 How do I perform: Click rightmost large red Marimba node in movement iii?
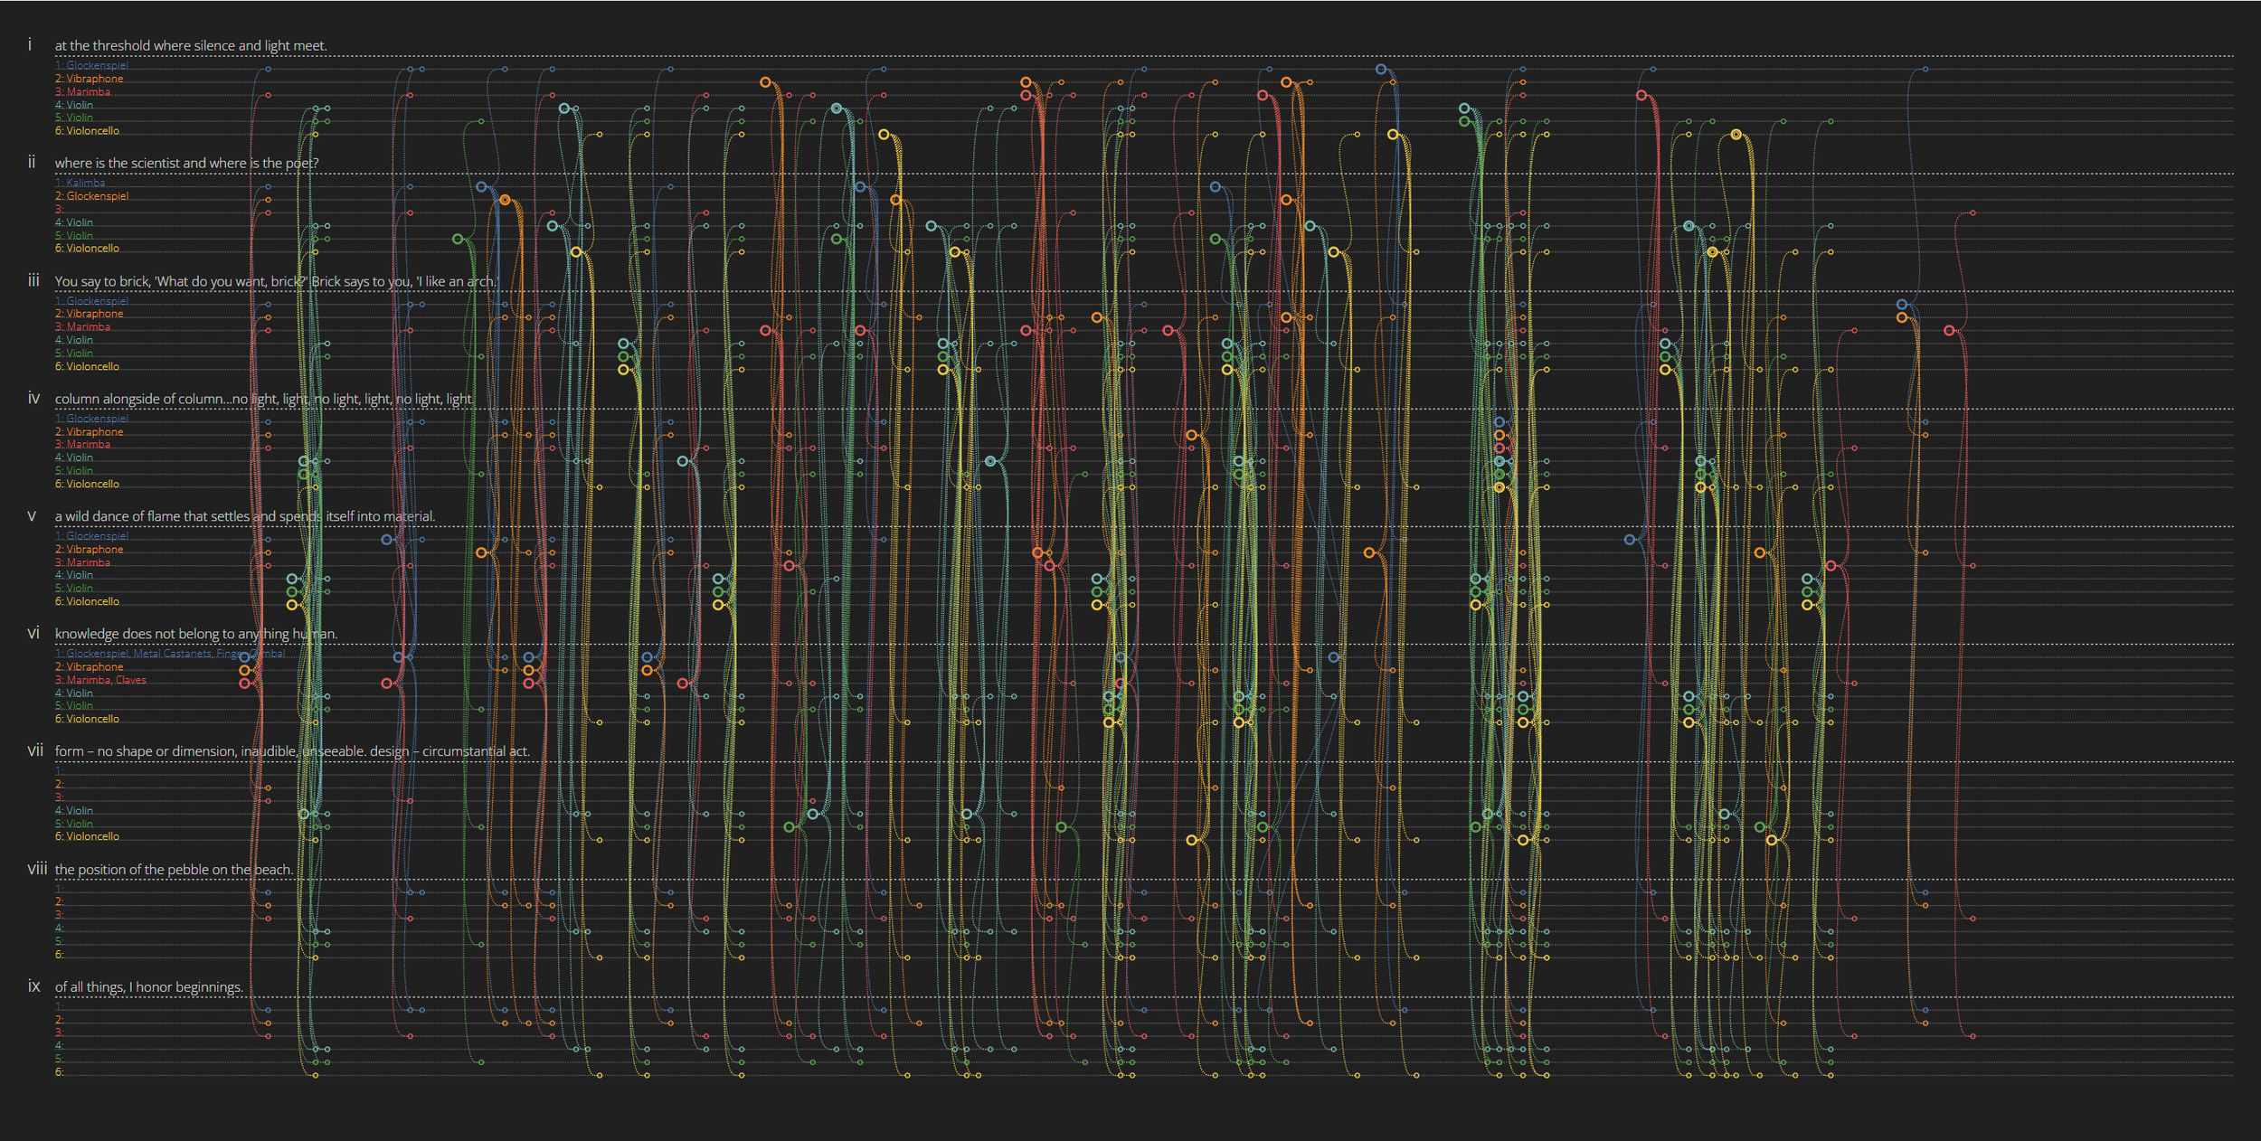click(1949, 331)
